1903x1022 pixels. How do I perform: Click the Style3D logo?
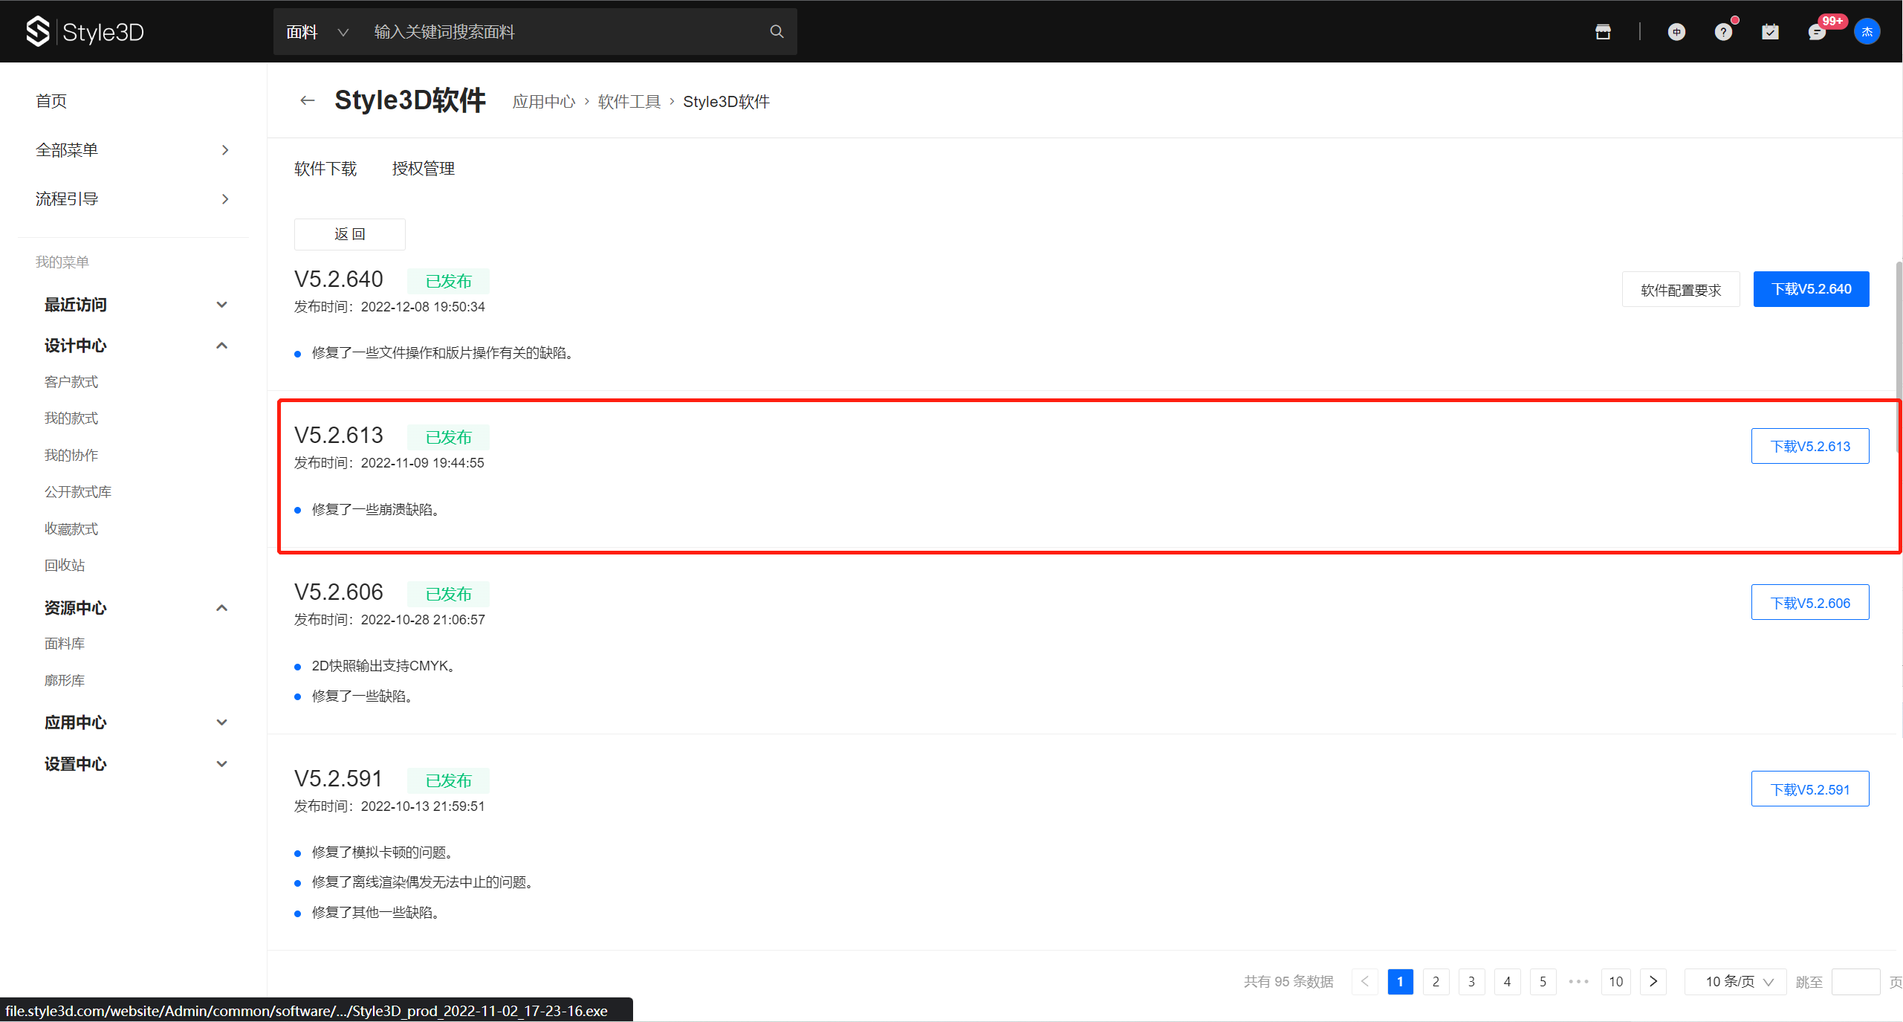coord(85,31)
